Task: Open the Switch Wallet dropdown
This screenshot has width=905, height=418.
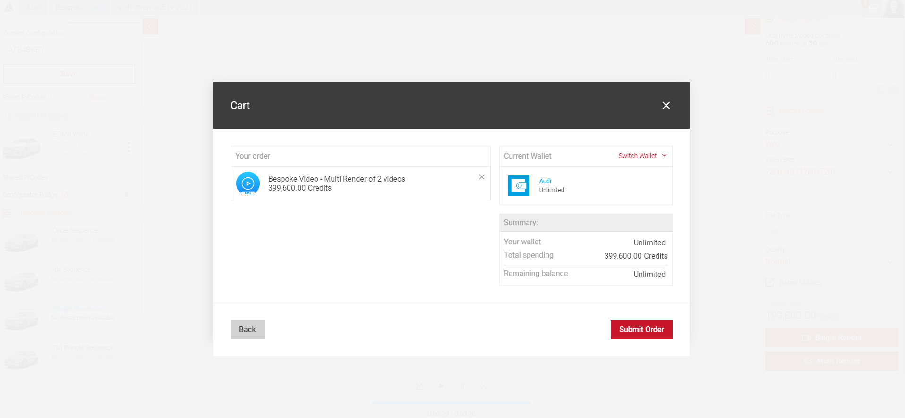Action: (x=642, y=156)
